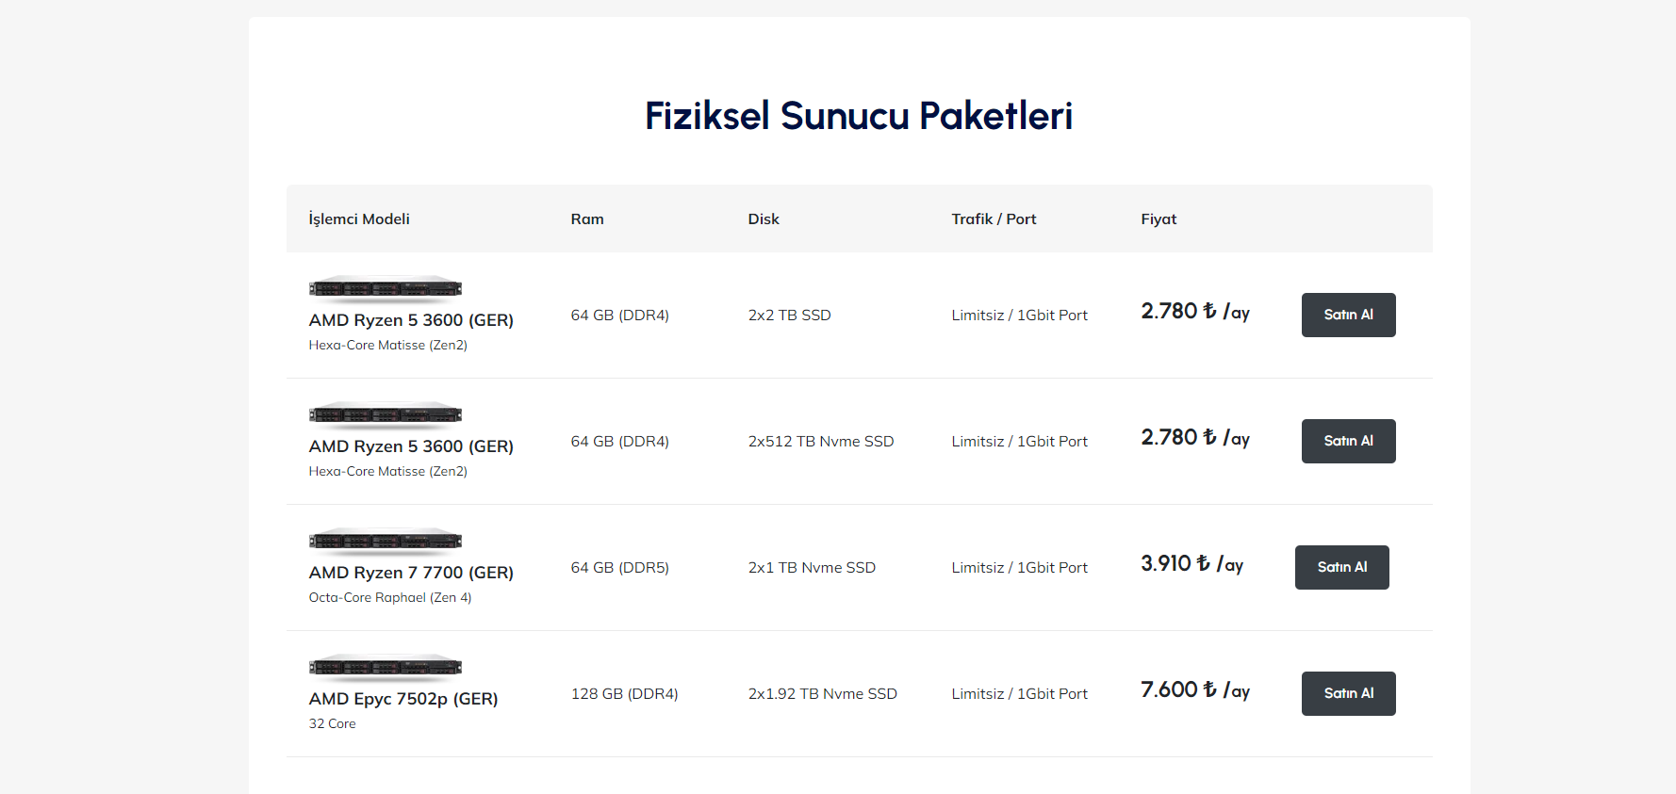Screen dimensions: 1676x794
Task: Click the 128 GB (DDR4) ram value
Action: click(624, 694)
